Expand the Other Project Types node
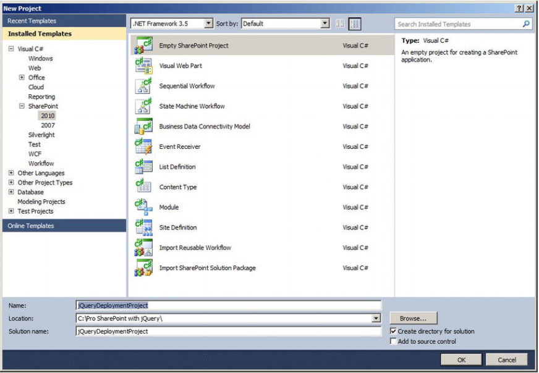This screenshot has height=373, width=539. (x=11, y=182)
